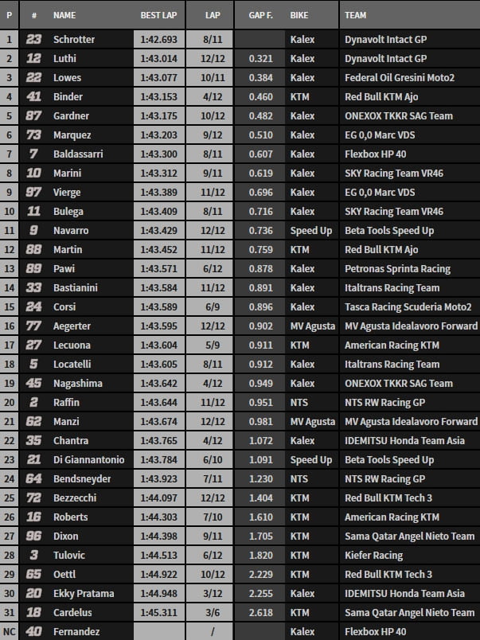
Task: Click Petronas Sprinta Racing team
Action: click(397, 269)
